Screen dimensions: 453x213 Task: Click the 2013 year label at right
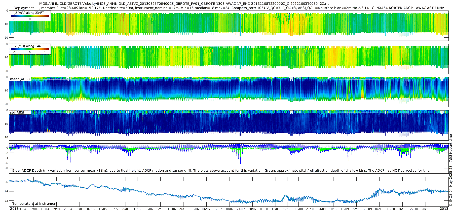[x=444, y=209]
